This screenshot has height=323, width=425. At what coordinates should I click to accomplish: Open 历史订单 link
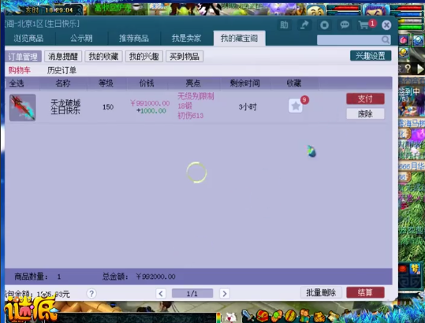click(x=62, y=70)
